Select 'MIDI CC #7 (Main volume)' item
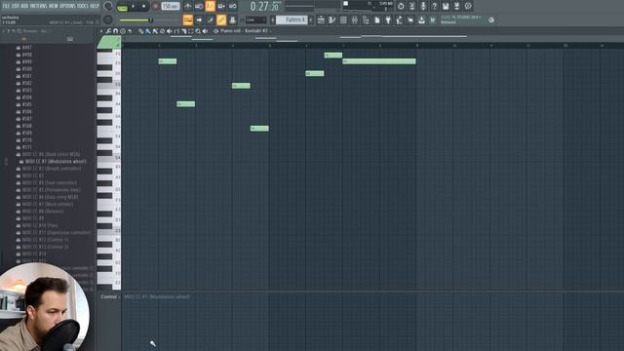 [x=48, y=204]
